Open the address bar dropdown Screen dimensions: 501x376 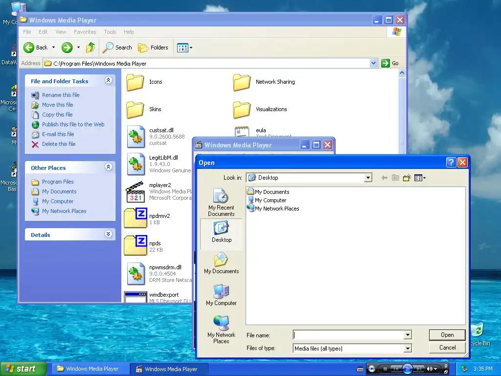(x=373, y=63)
